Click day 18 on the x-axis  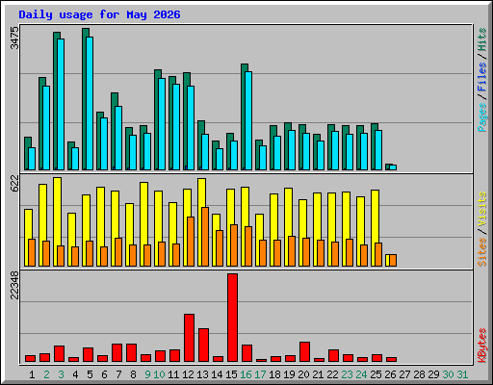[x=274, y=374]
